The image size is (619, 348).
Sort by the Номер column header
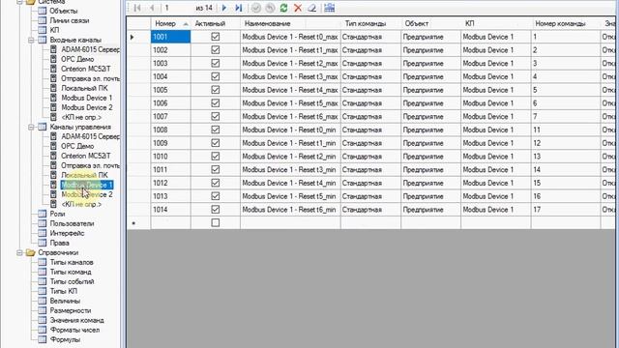click(170, 23)
